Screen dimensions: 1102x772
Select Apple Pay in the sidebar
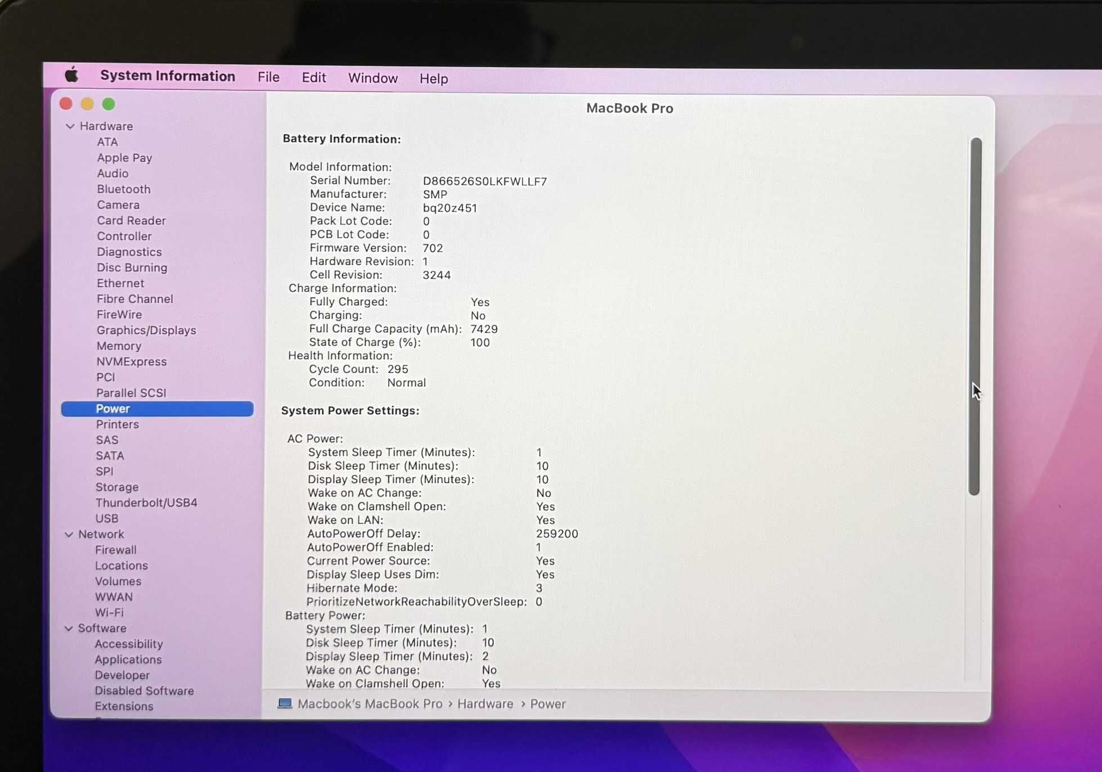[x=124, y=158]
